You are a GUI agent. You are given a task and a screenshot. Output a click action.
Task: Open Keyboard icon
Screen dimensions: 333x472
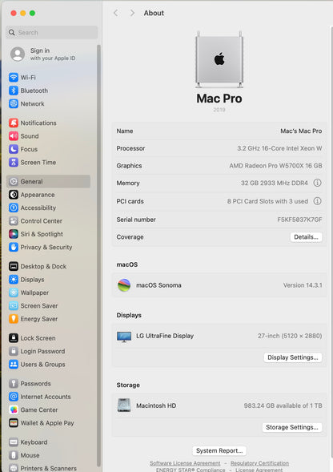coord(14,442)
